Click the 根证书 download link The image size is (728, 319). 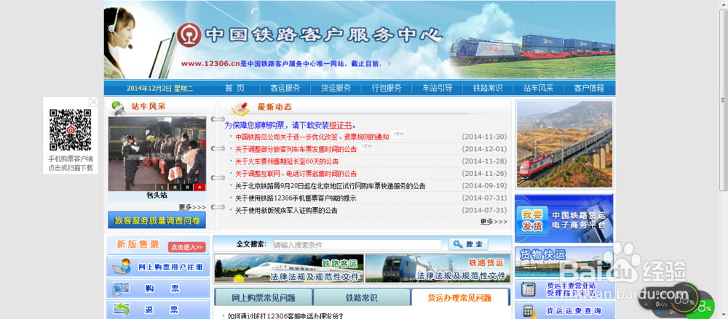coord(341,125)
